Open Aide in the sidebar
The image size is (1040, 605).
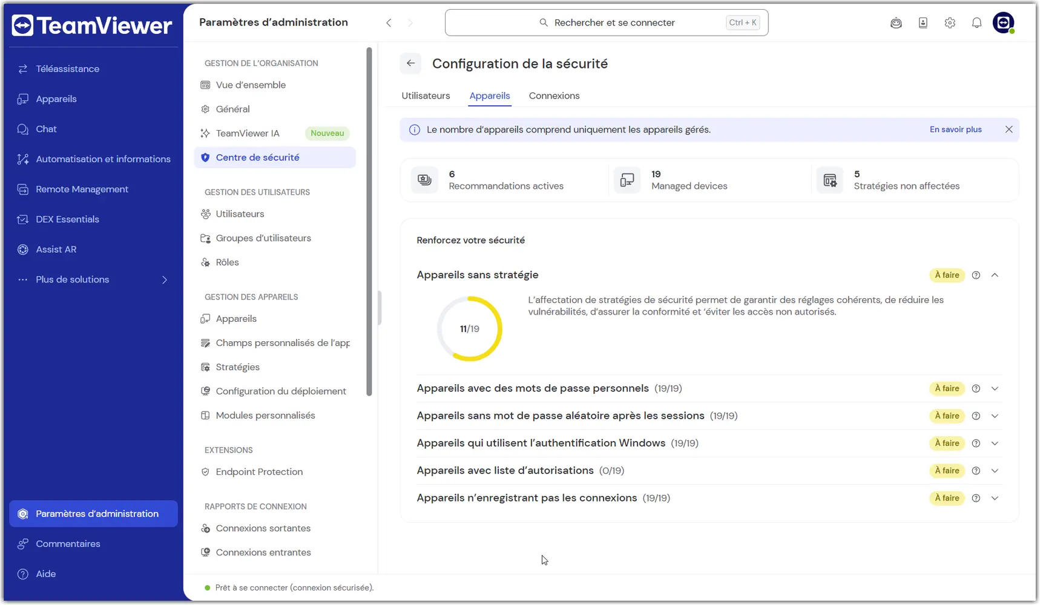pyautogui.click(x=93, y=574)
